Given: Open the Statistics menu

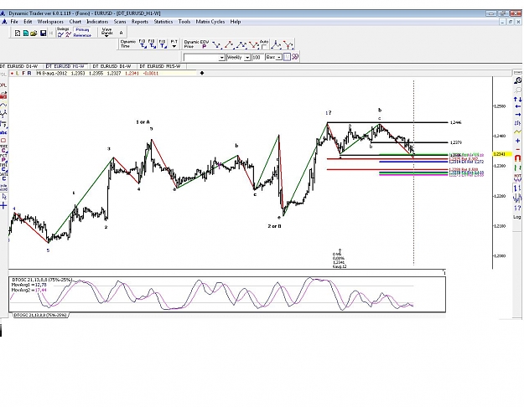Looking at the screenshot, I should tap(163, 22).
